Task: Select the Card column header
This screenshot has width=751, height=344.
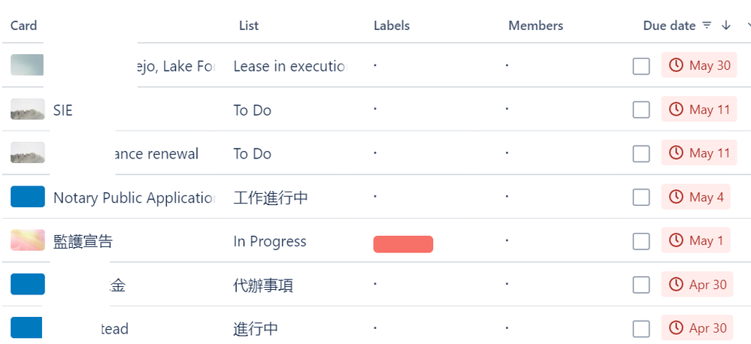Action: tap(23, 26)
